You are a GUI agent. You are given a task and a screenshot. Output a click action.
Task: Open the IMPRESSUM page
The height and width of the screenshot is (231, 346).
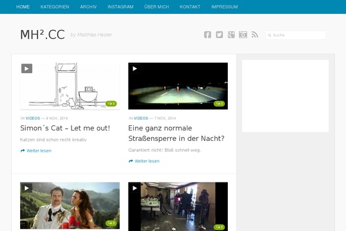224,7
